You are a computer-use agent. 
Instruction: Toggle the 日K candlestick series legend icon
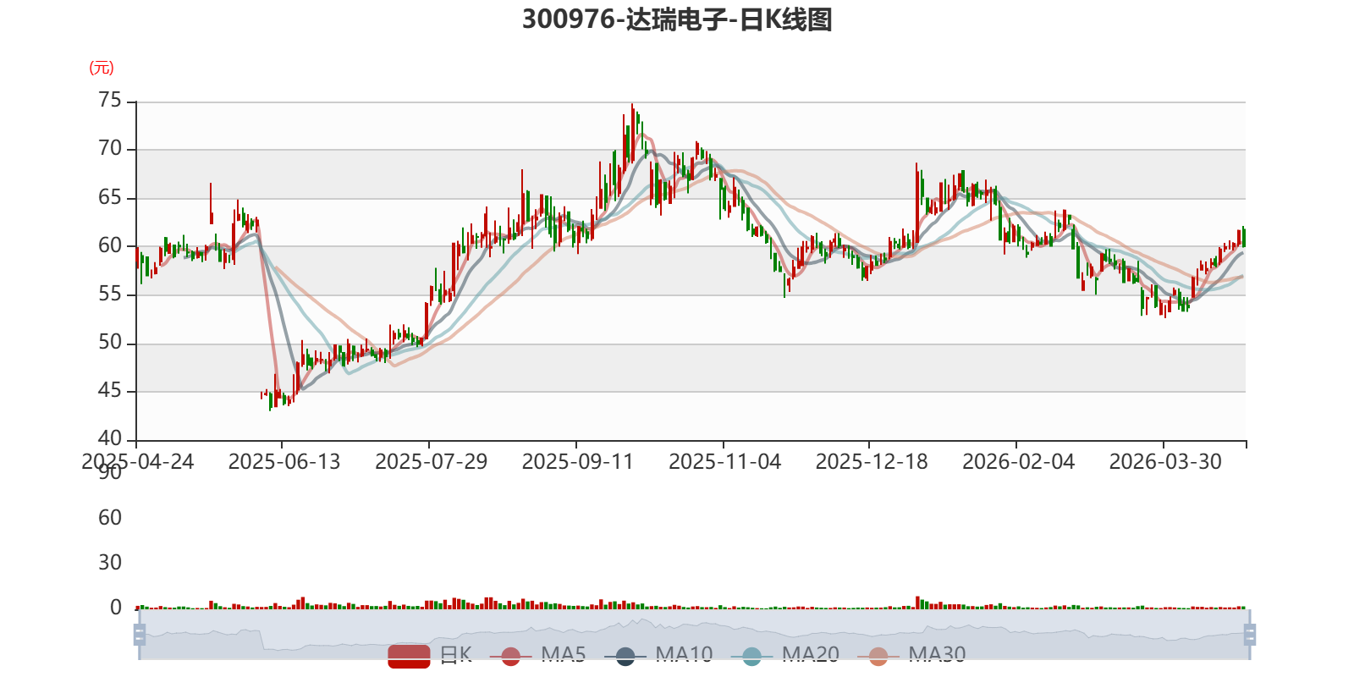[x=409, y=656]
